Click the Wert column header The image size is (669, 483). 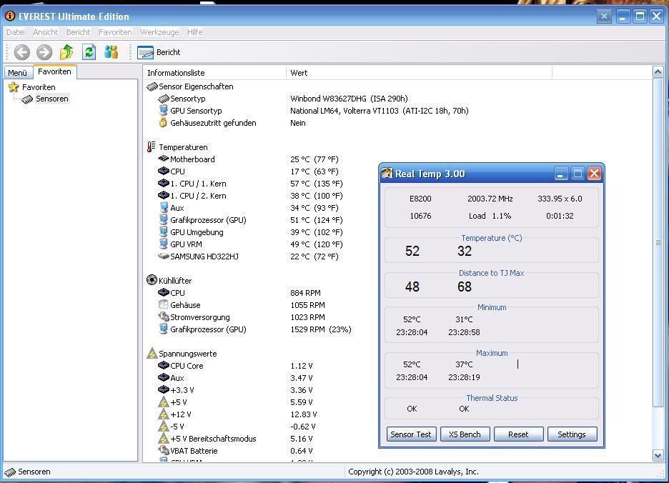coord(419,73)
